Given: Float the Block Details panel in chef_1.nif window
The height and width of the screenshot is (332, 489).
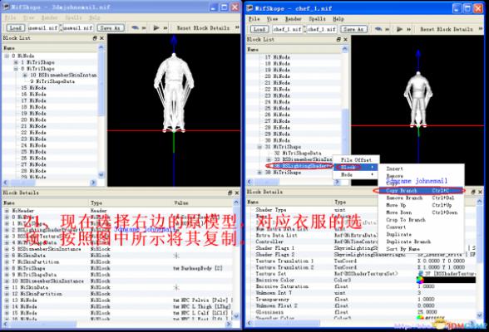Looking at the screenshot, I should pyautogui.click(x=473, y=192).
